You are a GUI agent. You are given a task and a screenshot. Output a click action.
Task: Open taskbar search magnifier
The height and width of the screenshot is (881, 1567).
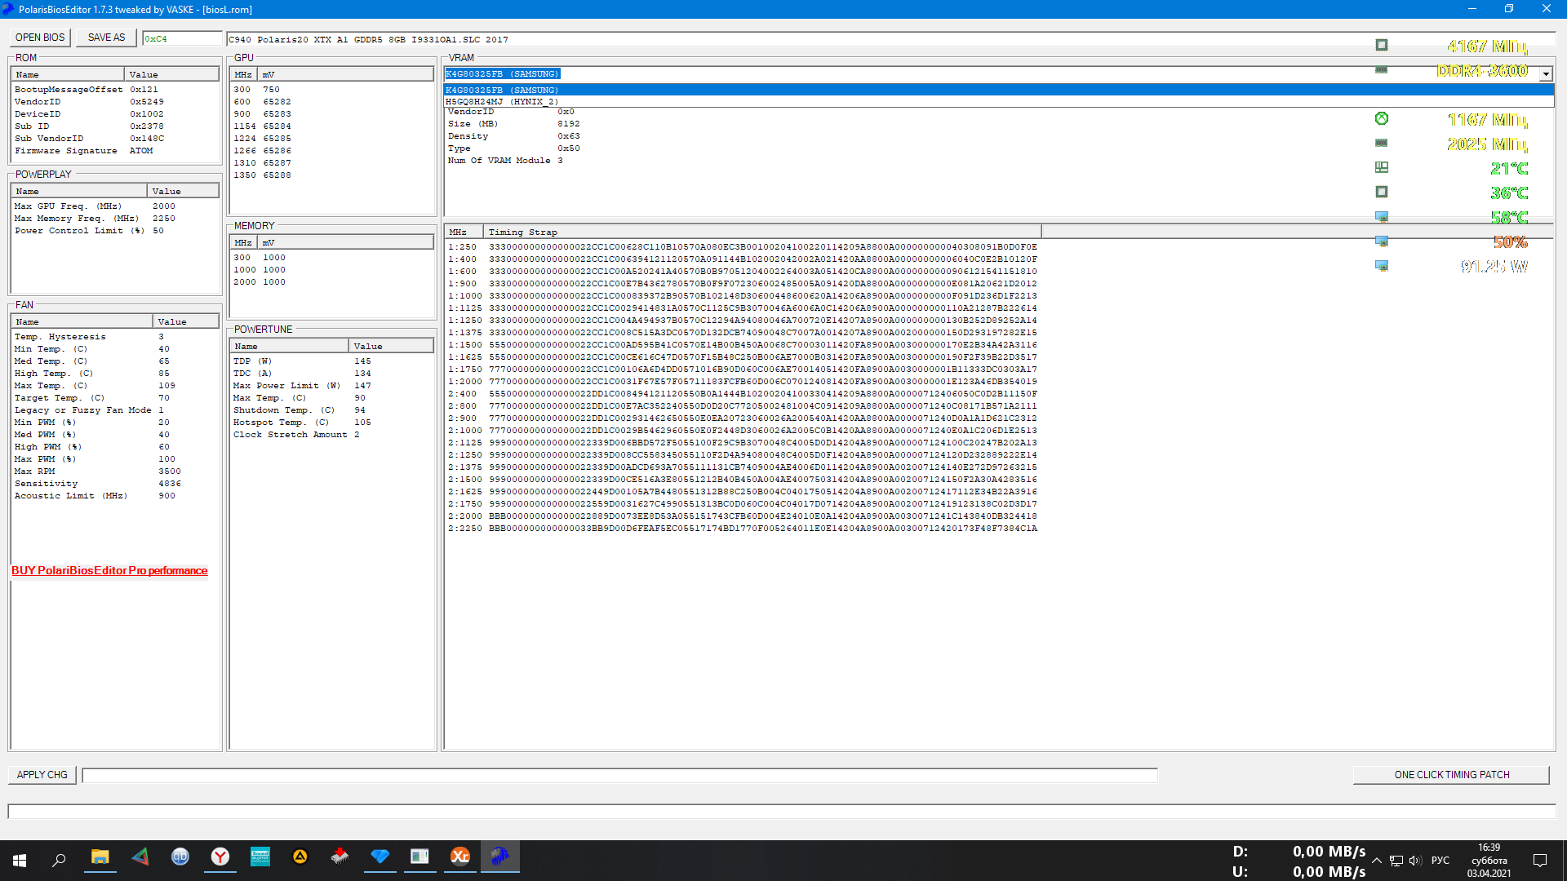[59, 860]
